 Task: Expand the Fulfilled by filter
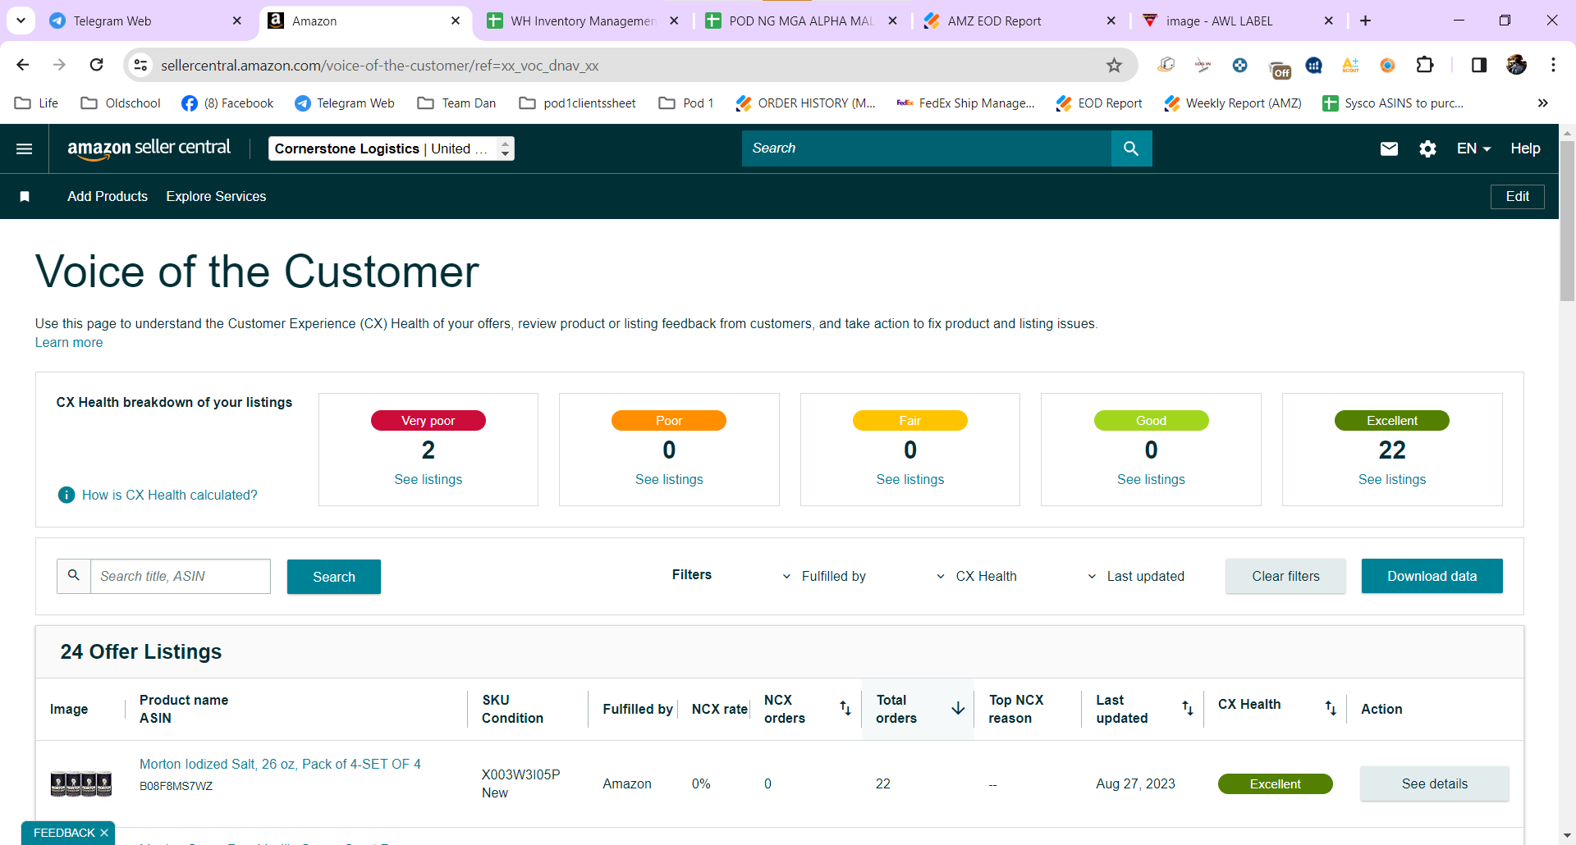point(824,576)
